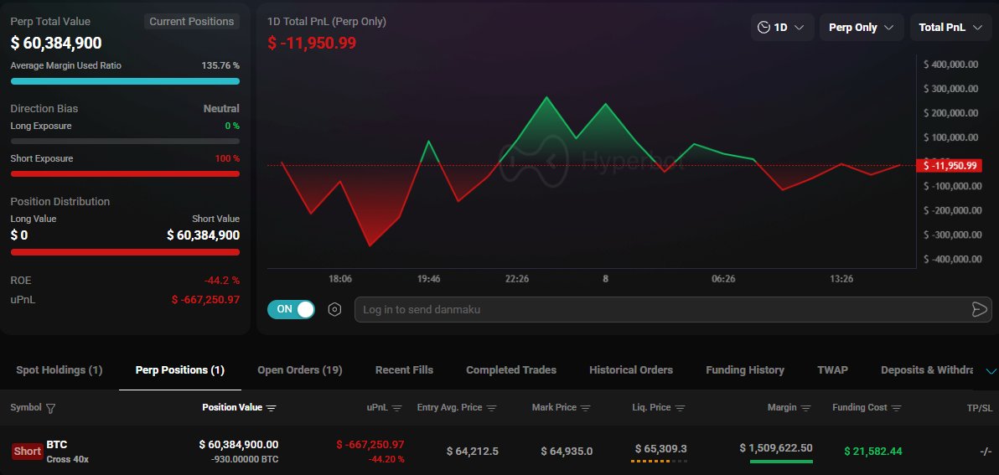Screen dimensions: 999x475
Task: Click the 1D Total PnL value $ -11,950.99
Action: pyautogui.click(x=312, y=44)
